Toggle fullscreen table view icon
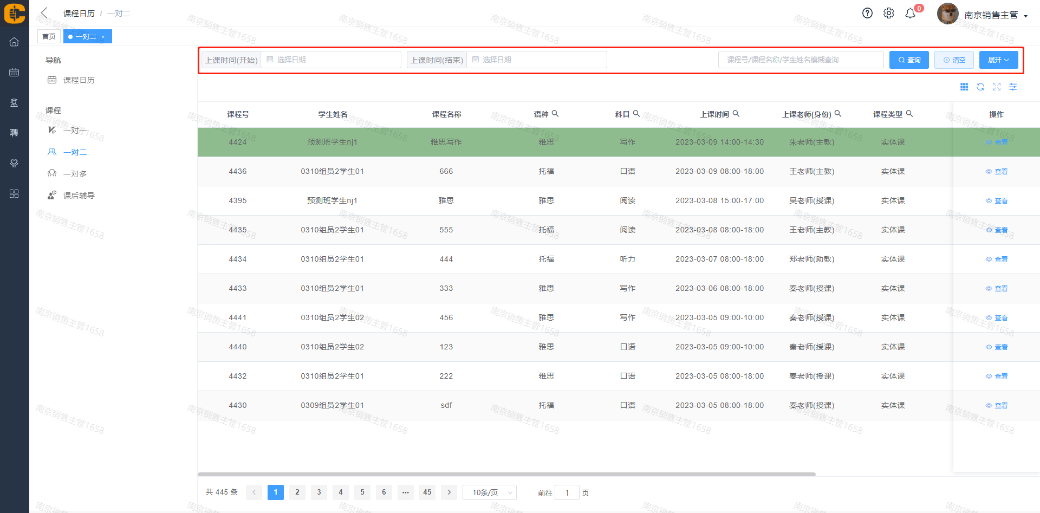This screenshot has height=513, width=1040. [x=997, y=87]
